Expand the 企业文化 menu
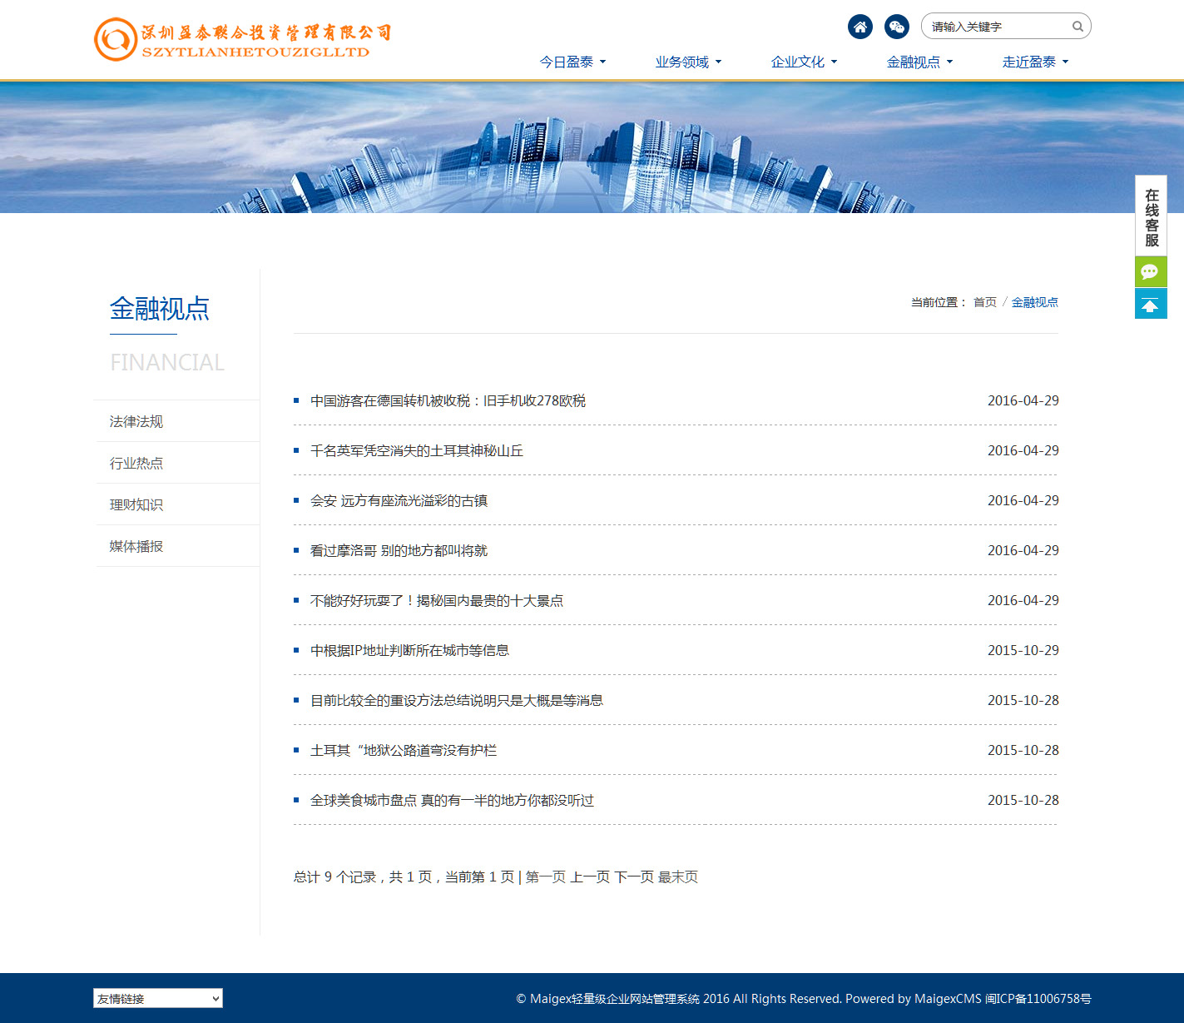 coord(804,62)
